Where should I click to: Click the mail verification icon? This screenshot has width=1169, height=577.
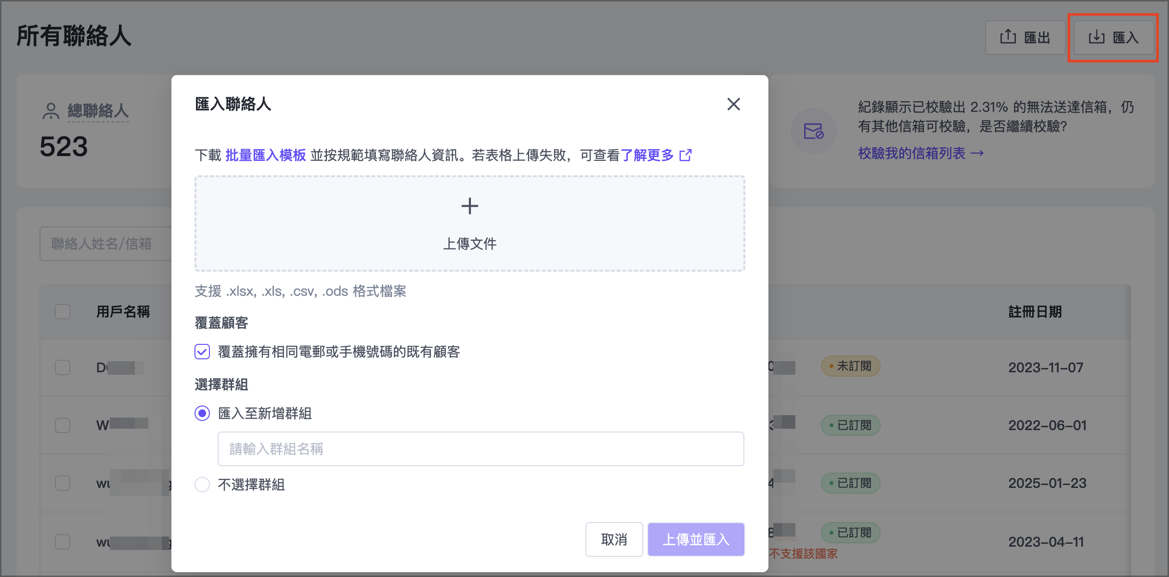813,131
